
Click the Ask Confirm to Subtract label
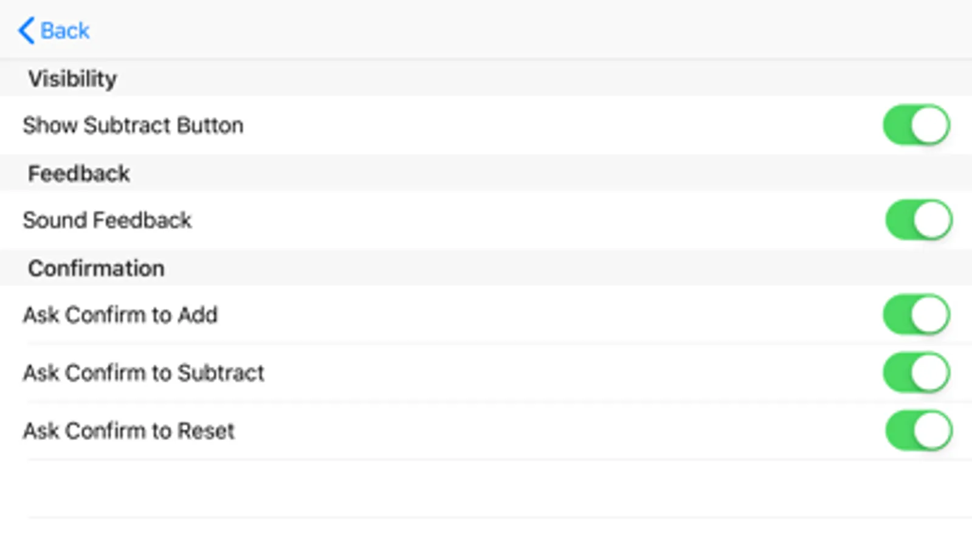coord(143,373)
